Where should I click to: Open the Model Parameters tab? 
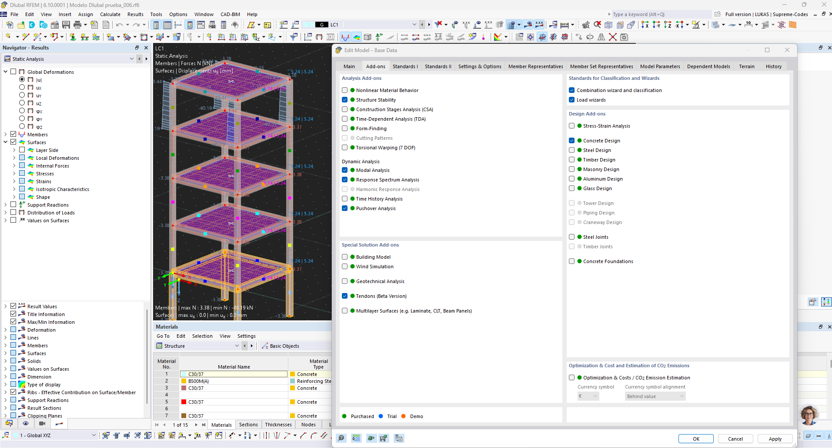[x=660, y=66]
